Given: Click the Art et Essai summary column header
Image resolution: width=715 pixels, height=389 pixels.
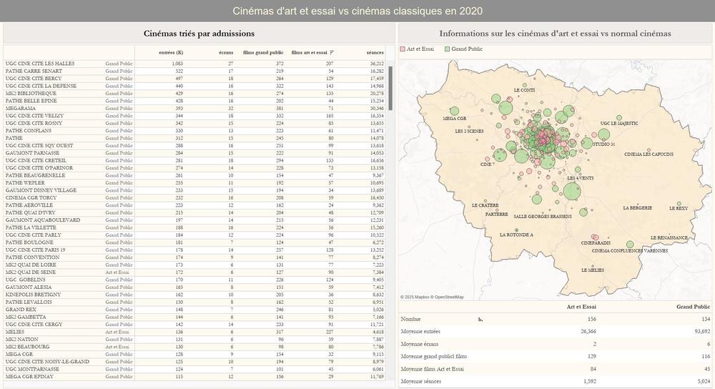Looking at the screenshot, I should (x=581, y=307).
